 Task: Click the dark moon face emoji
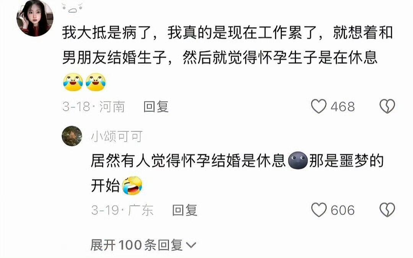pyautogui.click(x=298, y=160)
